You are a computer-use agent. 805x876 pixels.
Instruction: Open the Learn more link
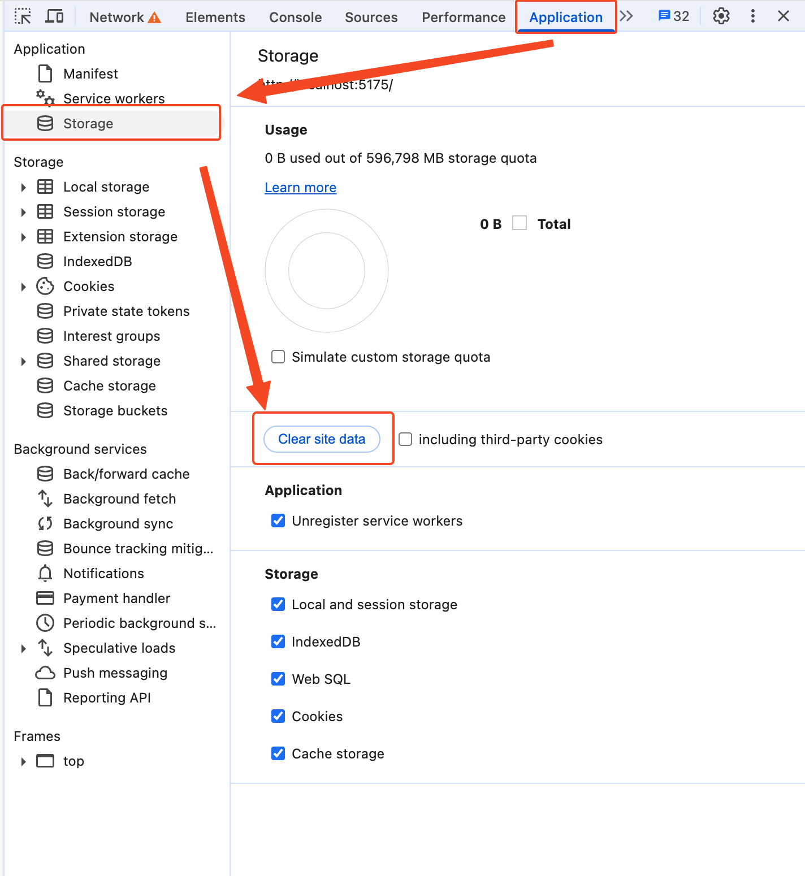coord(300,188)
